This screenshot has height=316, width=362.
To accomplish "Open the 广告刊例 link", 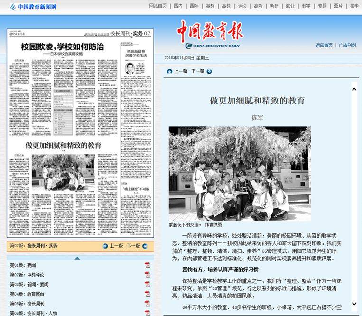I will pyautogui.click(x=347, y=46).
